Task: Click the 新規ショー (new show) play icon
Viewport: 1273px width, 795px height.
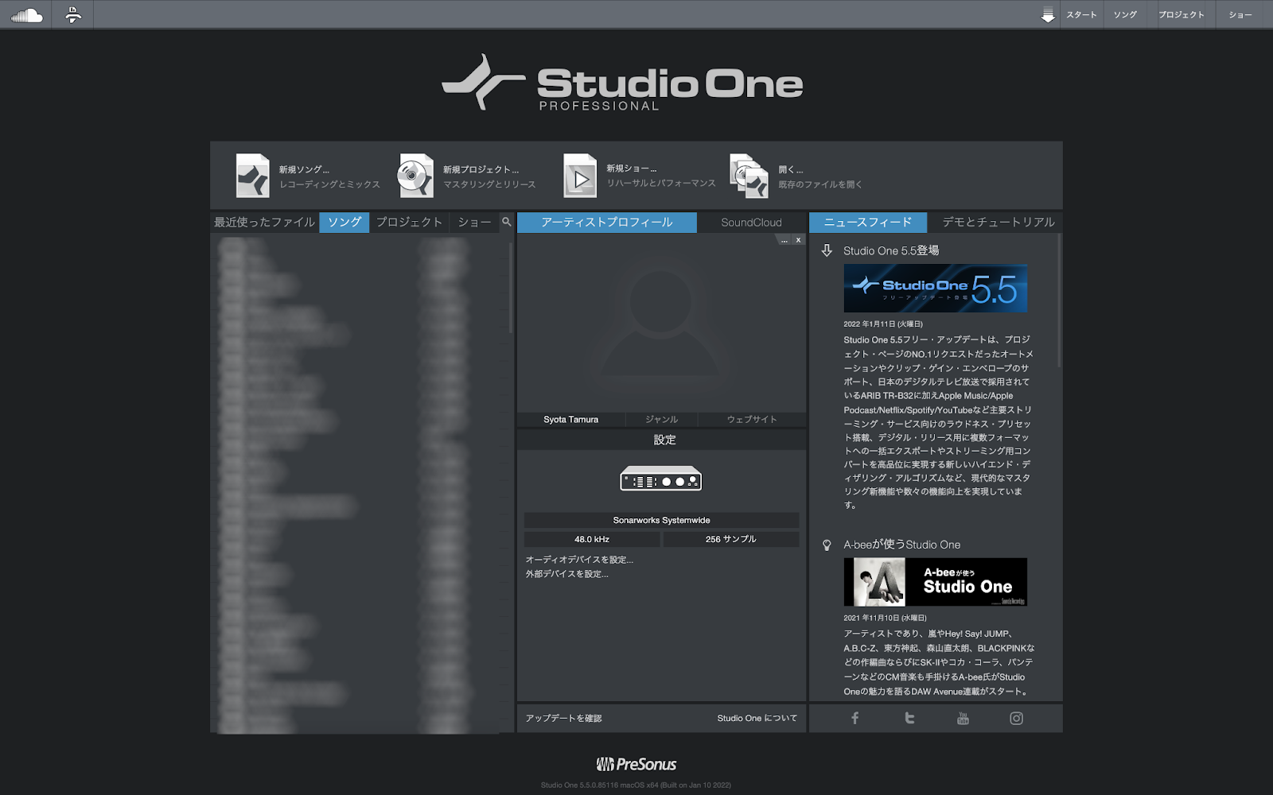Action: coord(580,176)
